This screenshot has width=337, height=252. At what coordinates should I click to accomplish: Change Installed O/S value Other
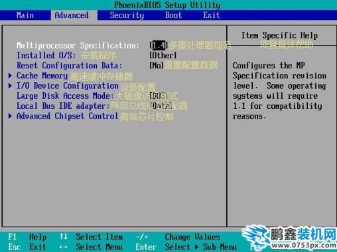pos(163,55)
